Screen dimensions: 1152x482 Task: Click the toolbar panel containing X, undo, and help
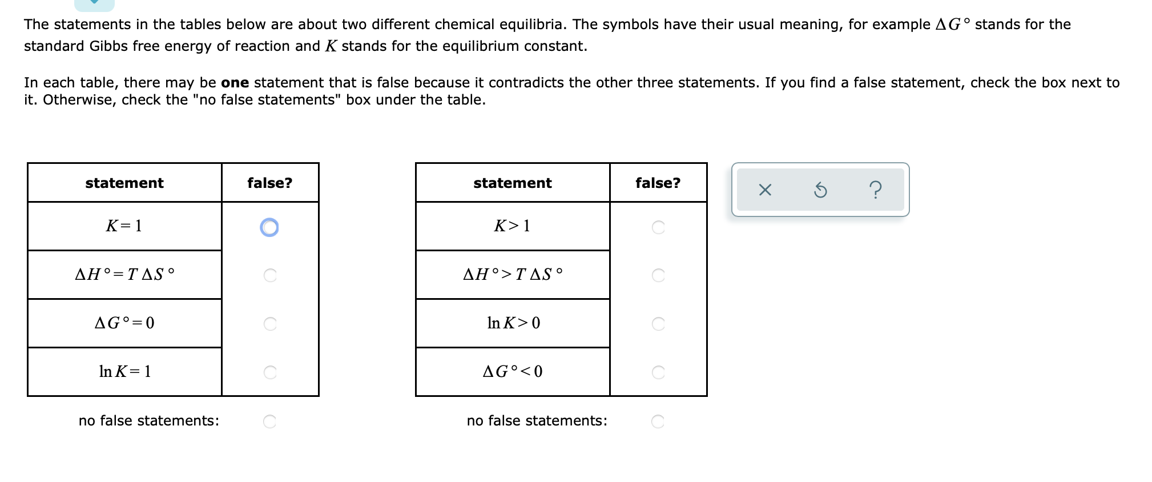[820, 189]
